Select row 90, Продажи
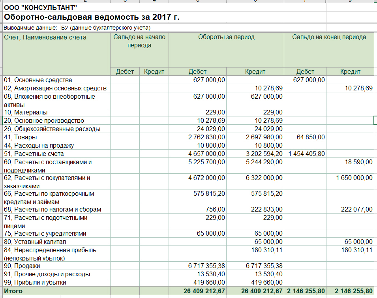The height and width of the screenshot is (298, 377). [x=189, y=266]
